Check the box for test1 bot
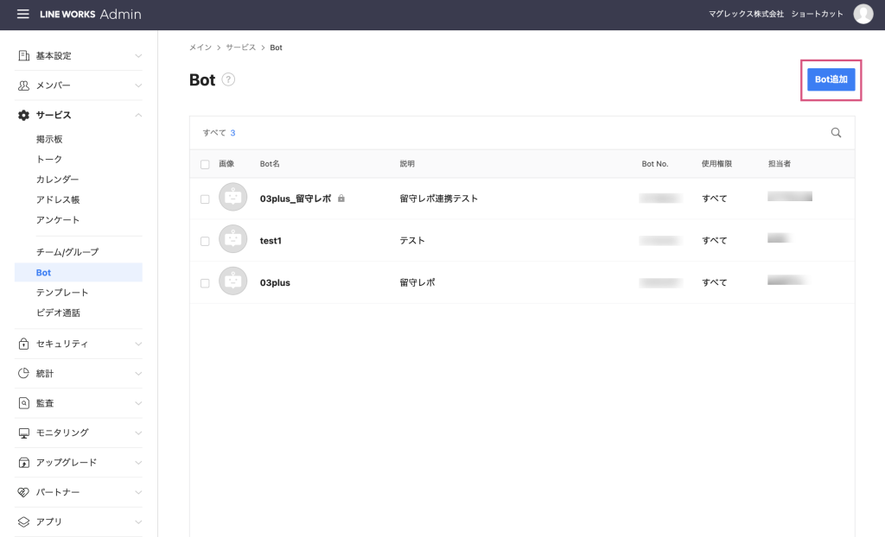Image resolution: width=885 pixels, height=537 pixels. 205,241
